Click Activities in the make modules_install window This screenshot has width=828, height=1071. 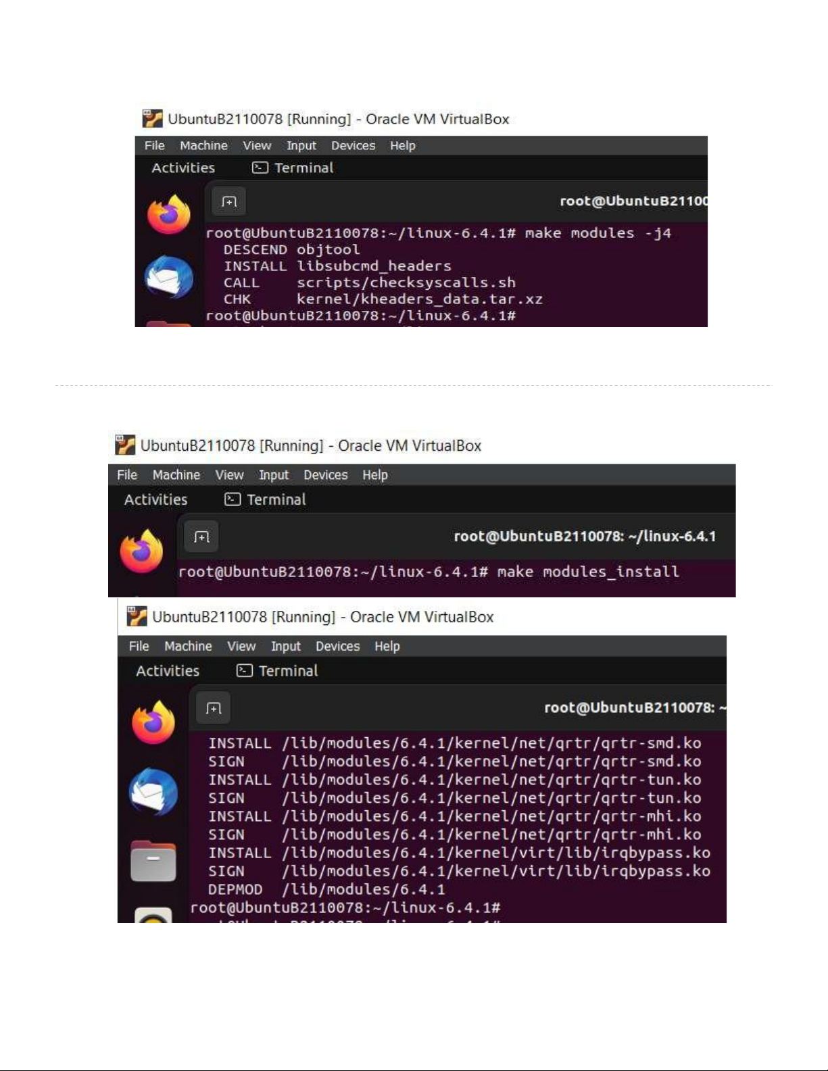[x=155, y=500]
